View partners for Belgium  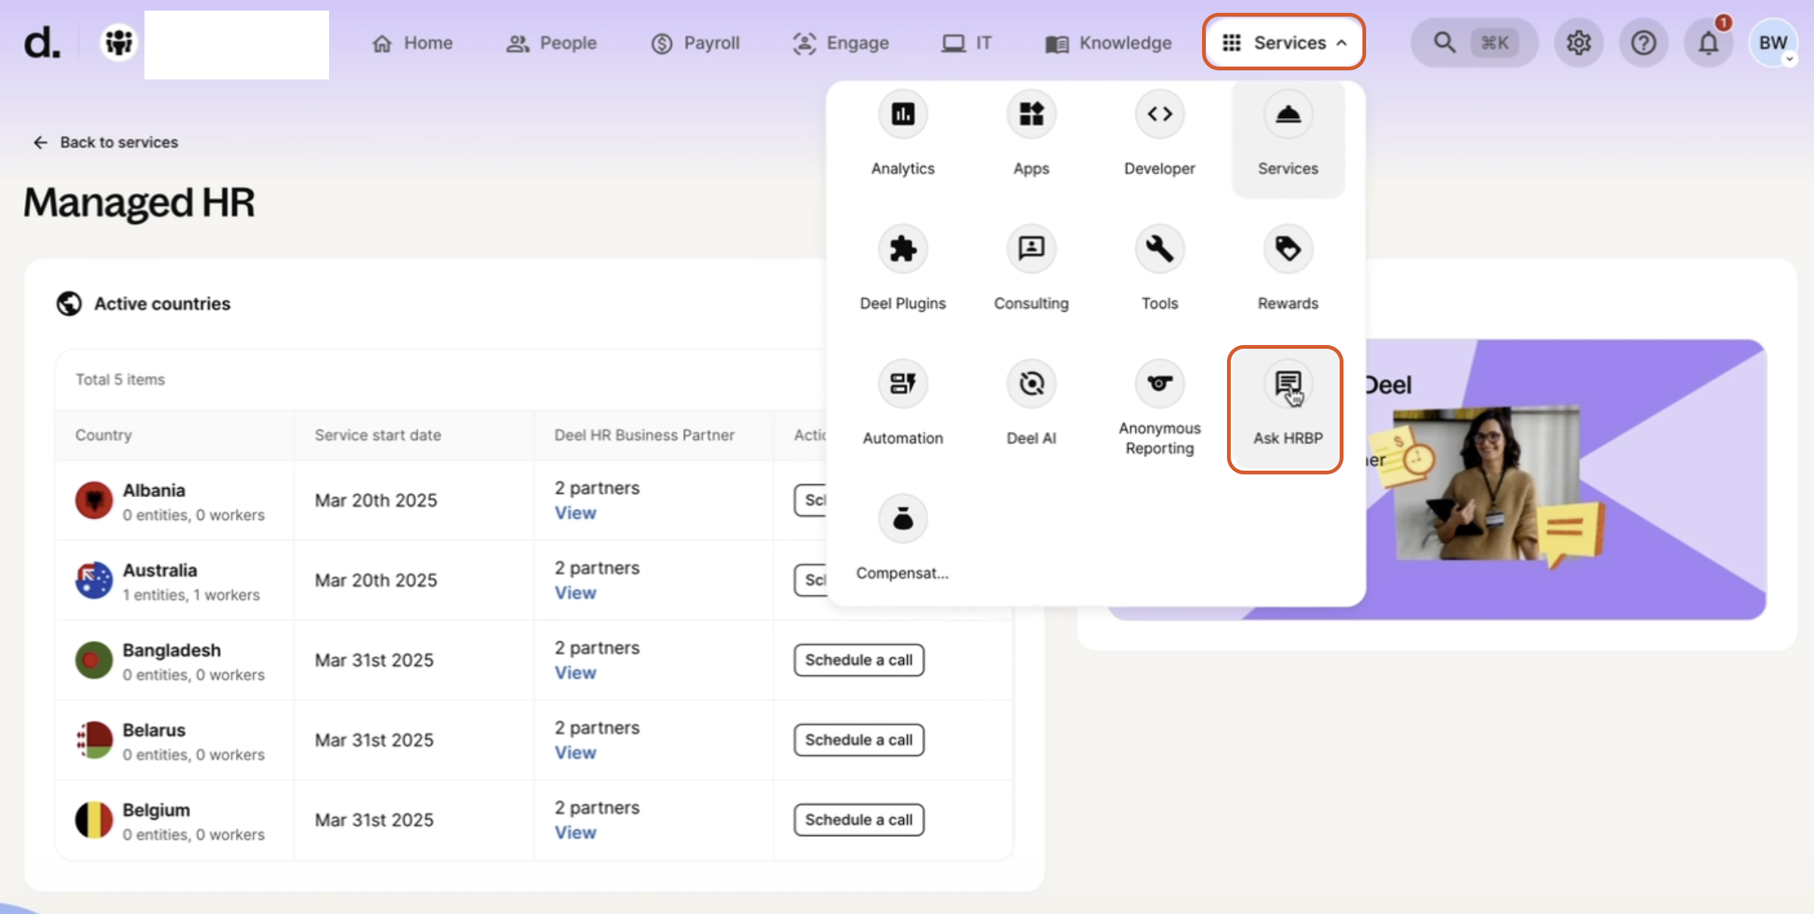tap(575, 832)
